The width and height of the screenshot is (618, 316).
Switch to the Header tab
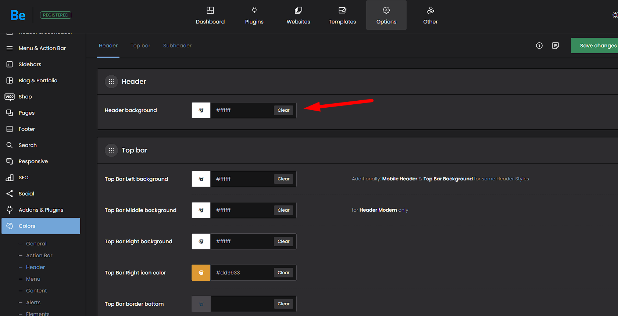point(108,46)
